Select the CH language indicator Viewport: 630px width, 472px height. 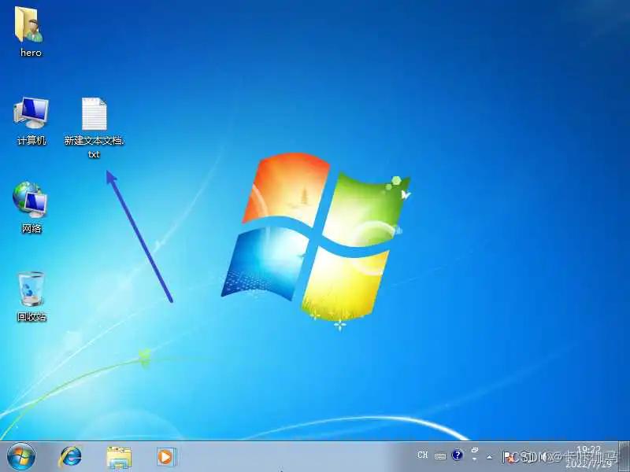click(x=422, y=455)
